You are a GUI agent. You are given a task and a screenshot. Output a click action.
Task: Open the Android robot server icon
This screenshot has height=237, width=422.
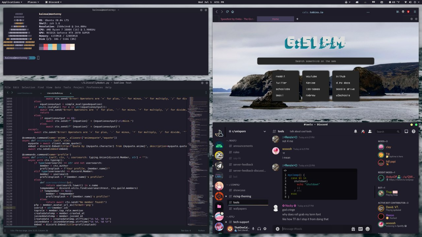(x=219, y=145)
